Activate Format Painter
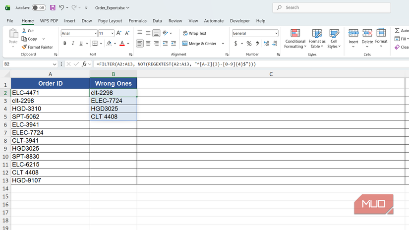The image size is (409, 230). 37,47
